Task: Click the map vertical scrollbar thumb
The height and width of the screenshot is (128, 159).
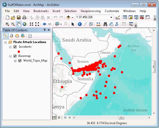Action: (x=154, y=67)
